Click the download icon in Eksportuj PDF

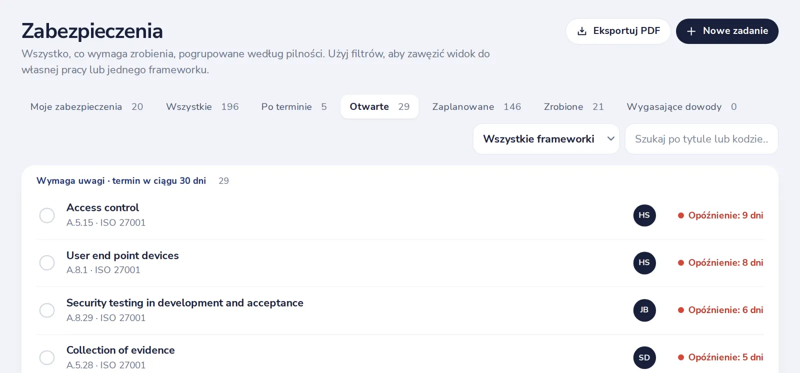tap(582, 31)
